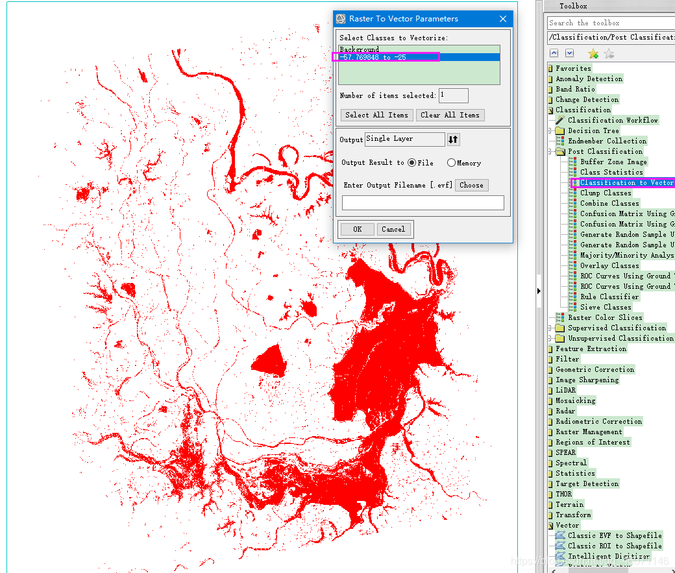This screenshot has width=675, height=573.
Task: Open Terrain category
Action: 570,504
